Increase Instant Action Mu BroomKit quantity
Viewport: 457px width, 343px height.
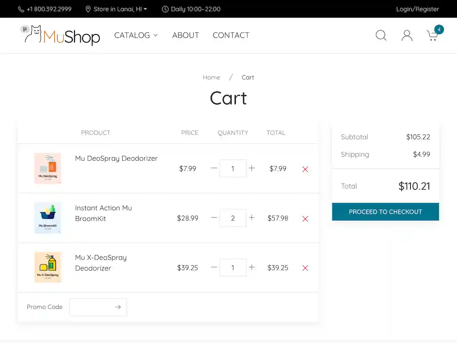(252, 218)
